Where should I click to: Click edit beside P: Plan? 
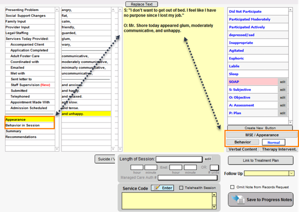pyautogui.click(x=283, y=113)
